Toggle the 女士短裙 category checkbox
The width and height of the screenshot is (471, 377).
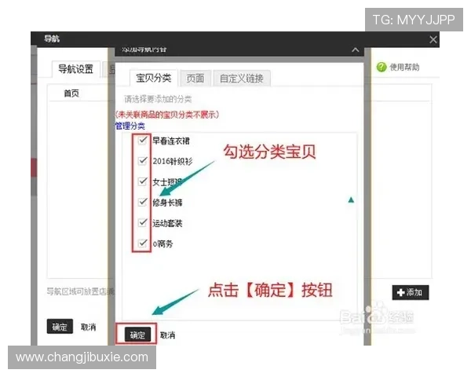click(x=142, y=181)
